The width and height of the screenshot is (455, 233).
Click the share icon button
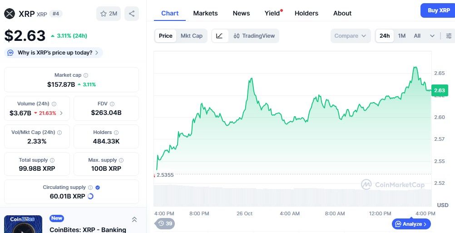(x=132, y=14)
